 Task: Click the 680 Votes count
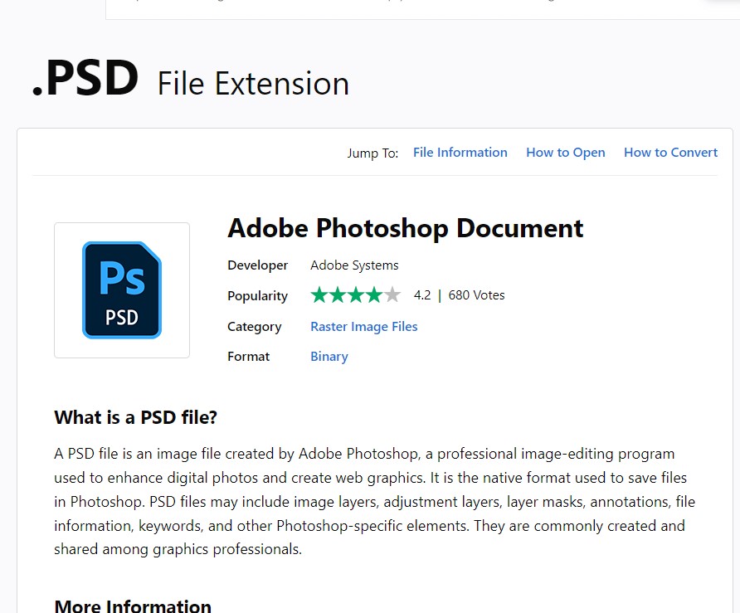tap(477, 295)
